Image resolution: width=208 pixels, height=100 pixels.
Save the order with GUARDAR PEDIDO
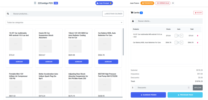pyautogui.click(x=148, y=95)
